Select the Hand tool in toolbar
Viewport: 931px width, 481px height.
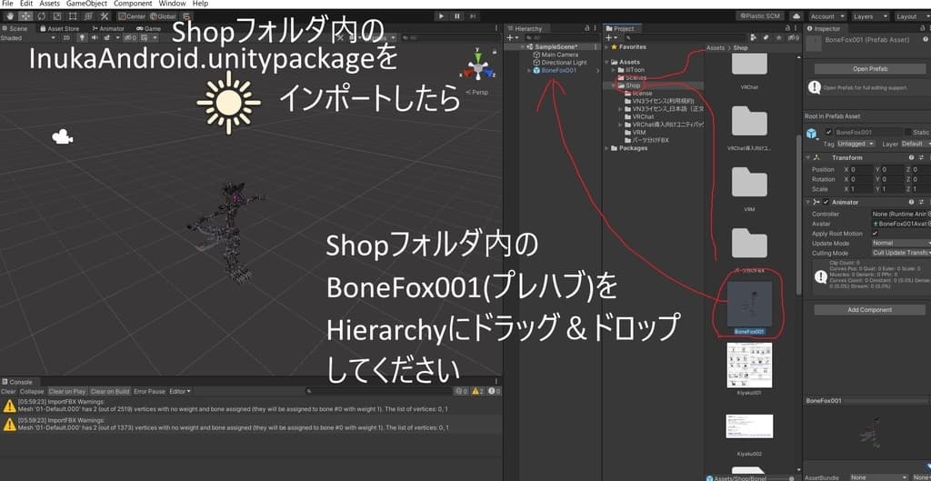tap(10, 16)
